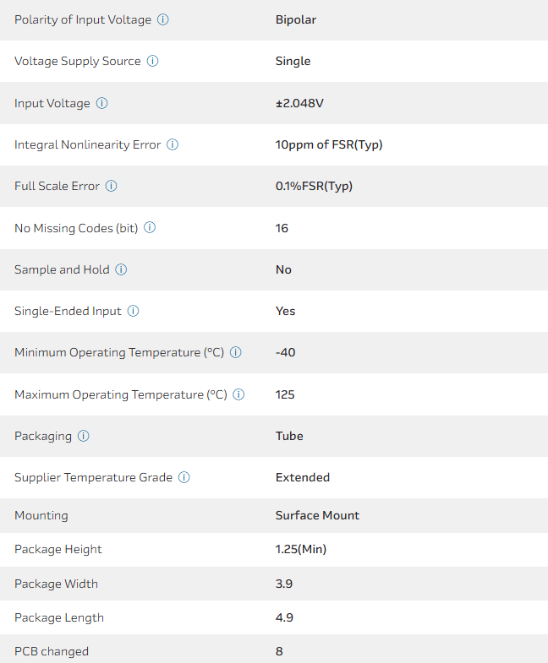Click info icon beside Voltage Supply Source

coord(153,61)
